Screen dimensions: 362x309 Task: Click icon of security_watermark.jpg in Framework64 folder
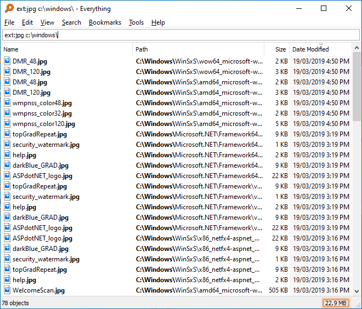[x=7, y=144]
